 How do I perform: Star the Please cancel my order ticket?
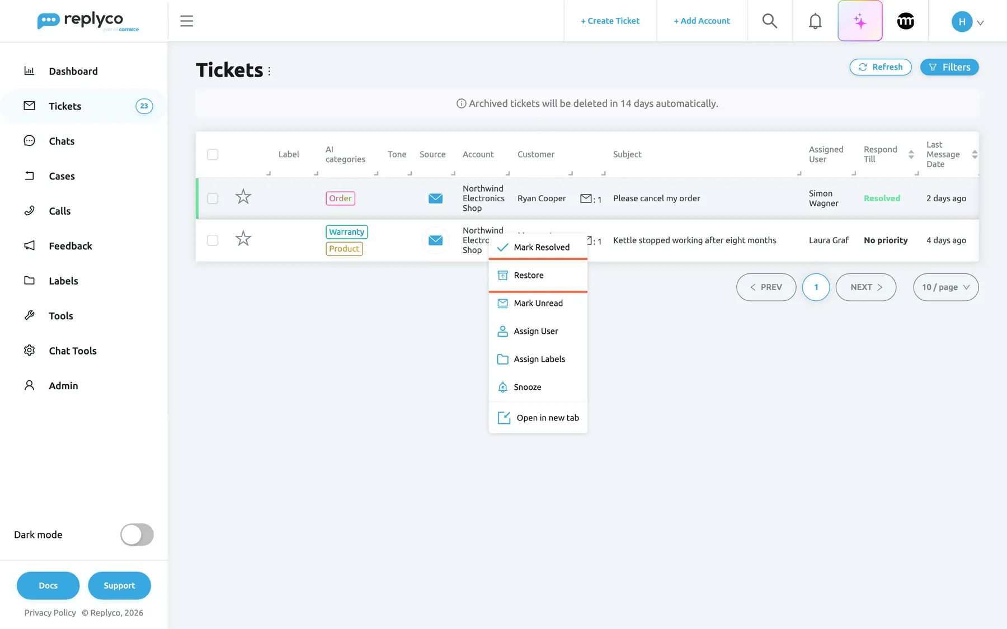point(243,197)
